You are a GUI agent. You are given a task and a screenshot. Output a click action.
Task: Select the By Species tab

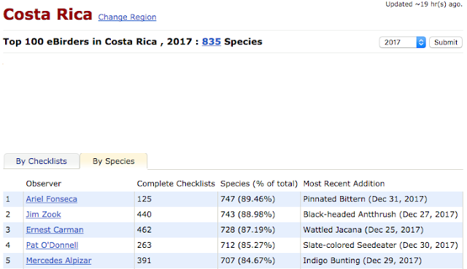[114, 161]
